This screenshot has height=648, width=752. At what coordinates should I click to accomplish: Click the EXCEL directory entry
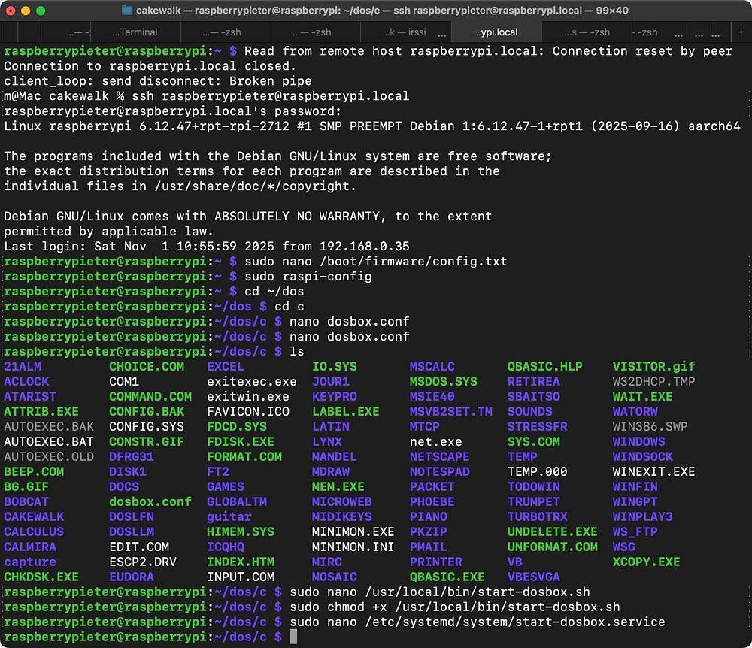(x=226, y=367)
